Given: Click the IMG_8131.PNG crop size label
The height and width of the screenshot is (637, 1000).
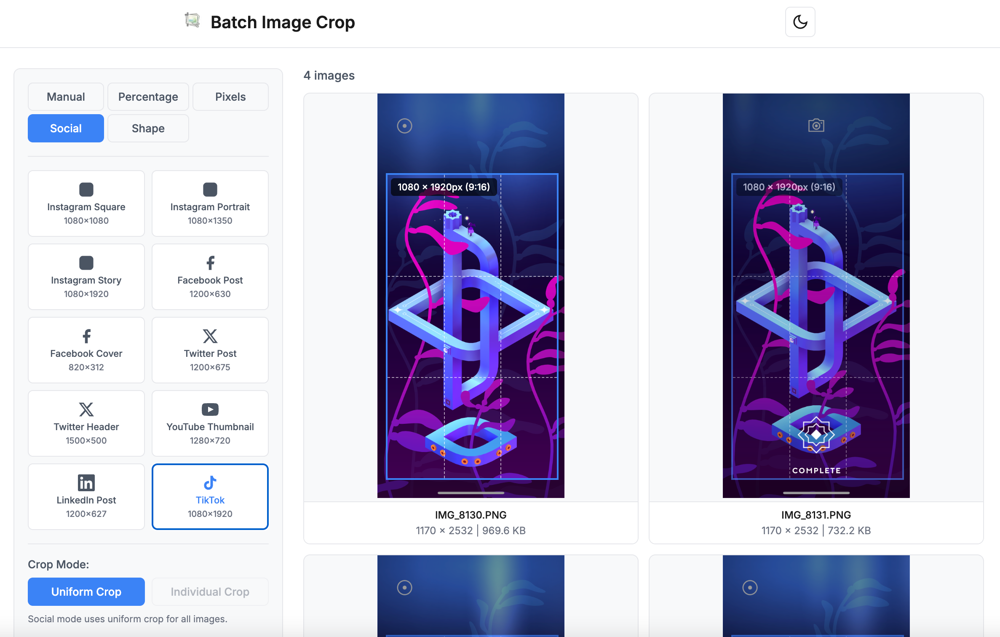Looking at the screenshot, I should [789, 187].
